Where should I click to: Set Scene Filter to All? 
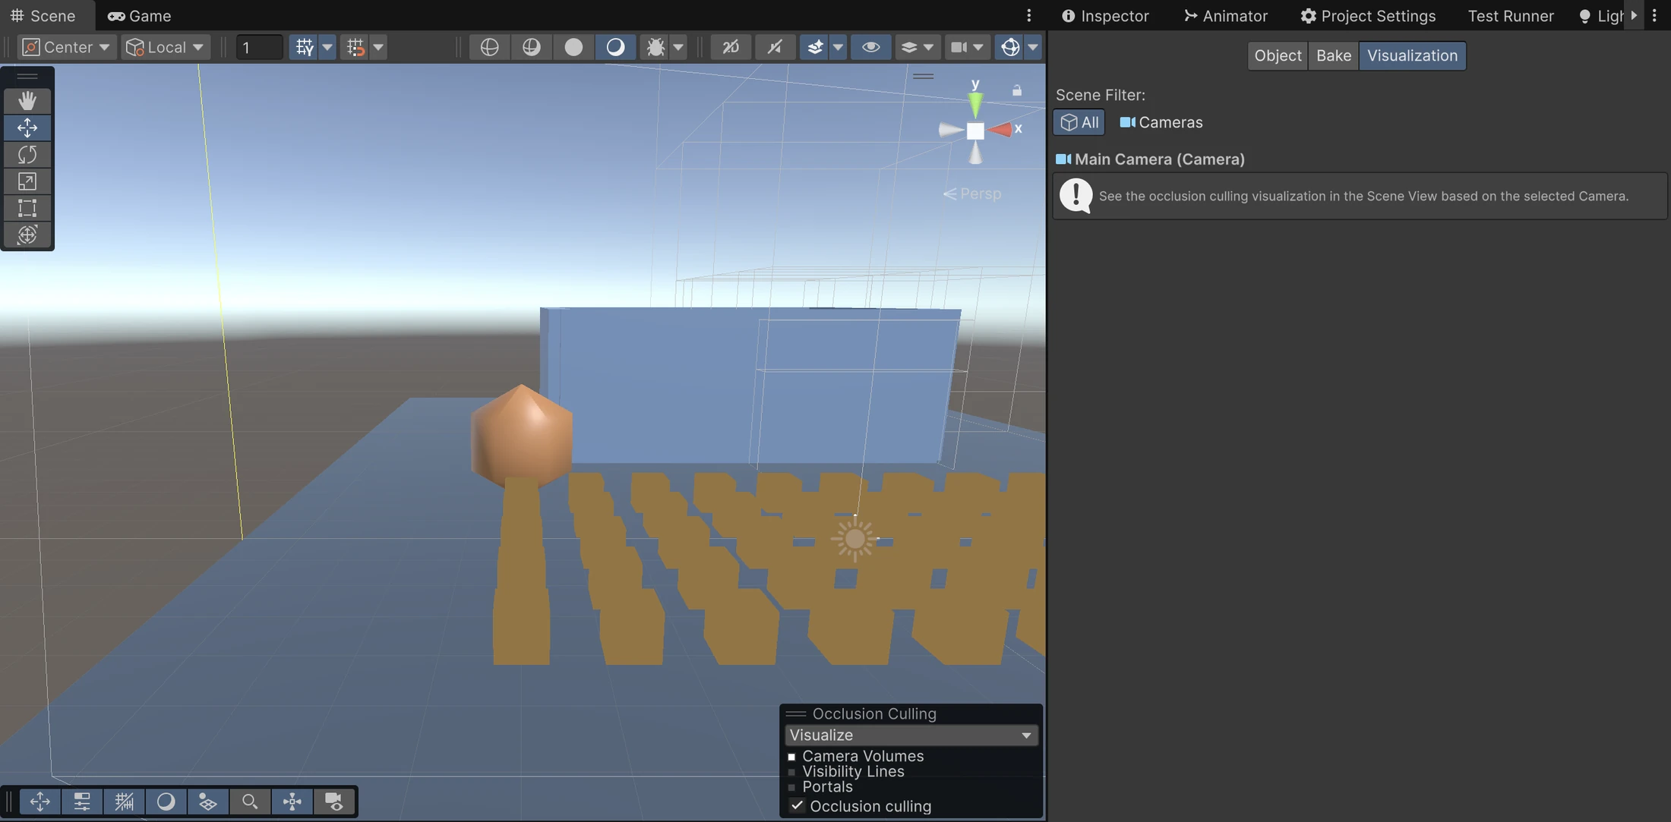tap(1079, 122)
